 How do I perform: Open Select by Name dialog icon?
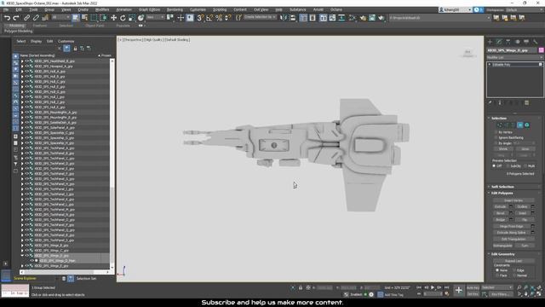(x=84, y=18)
